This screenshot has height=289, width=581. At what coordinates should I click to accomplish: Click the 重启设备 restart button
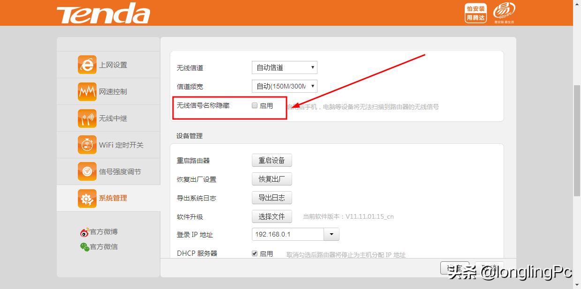click(272, 160)
